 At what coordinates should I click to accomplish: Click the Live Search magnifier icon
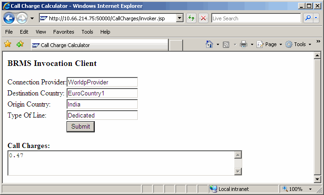308,18
